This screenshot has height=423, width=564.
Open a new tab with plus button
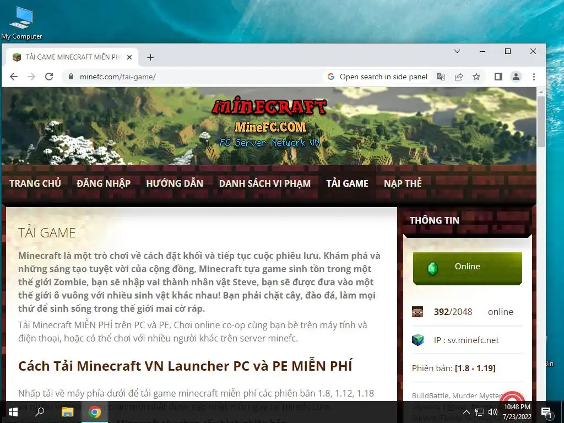pos(150,57)
